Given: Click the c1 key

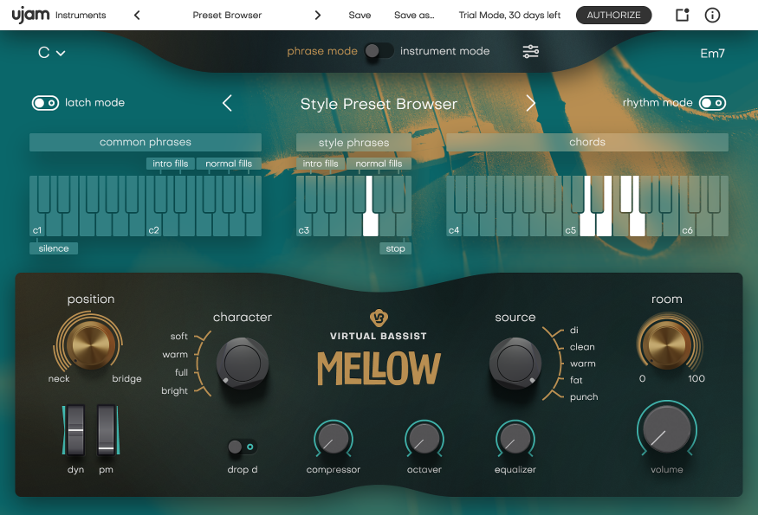Looking at the screenshot, I should click(x=37, y=225).
